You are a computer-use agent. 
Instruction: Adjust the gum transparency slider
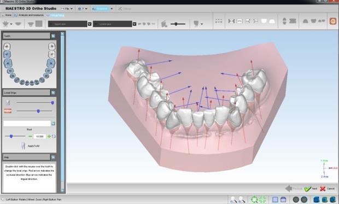(x=35, y=111)
